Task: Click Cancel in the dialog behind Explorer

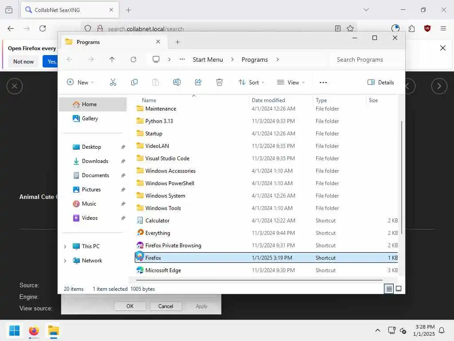Action: (x=166, y=306)
